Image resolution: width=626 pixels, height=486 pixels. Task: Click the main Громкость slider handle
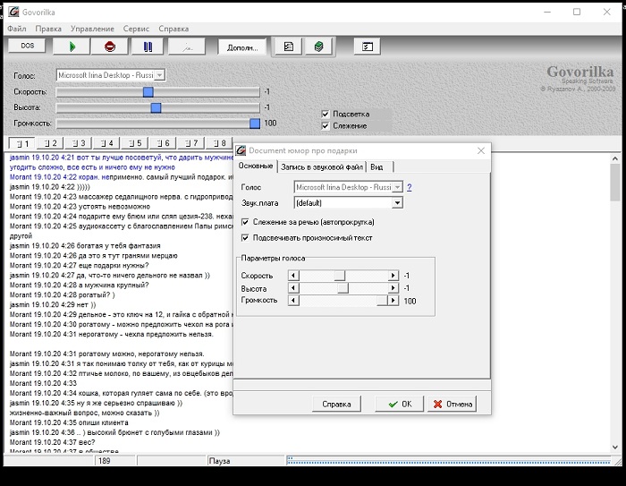point(255,124)
